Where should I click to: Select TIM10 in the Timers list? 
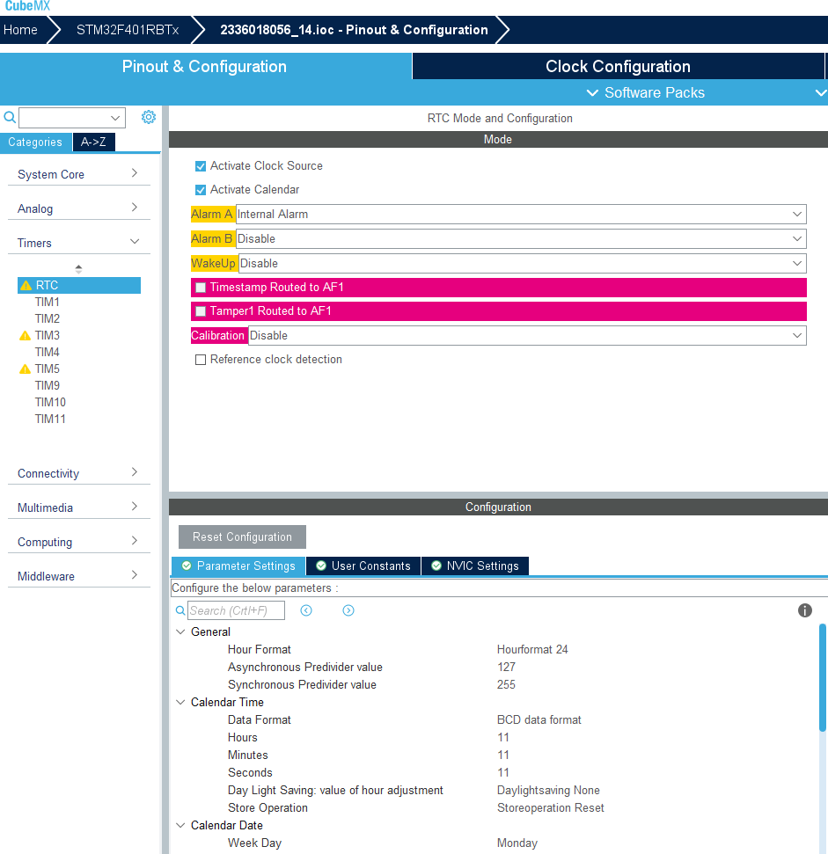coord(50,403)
